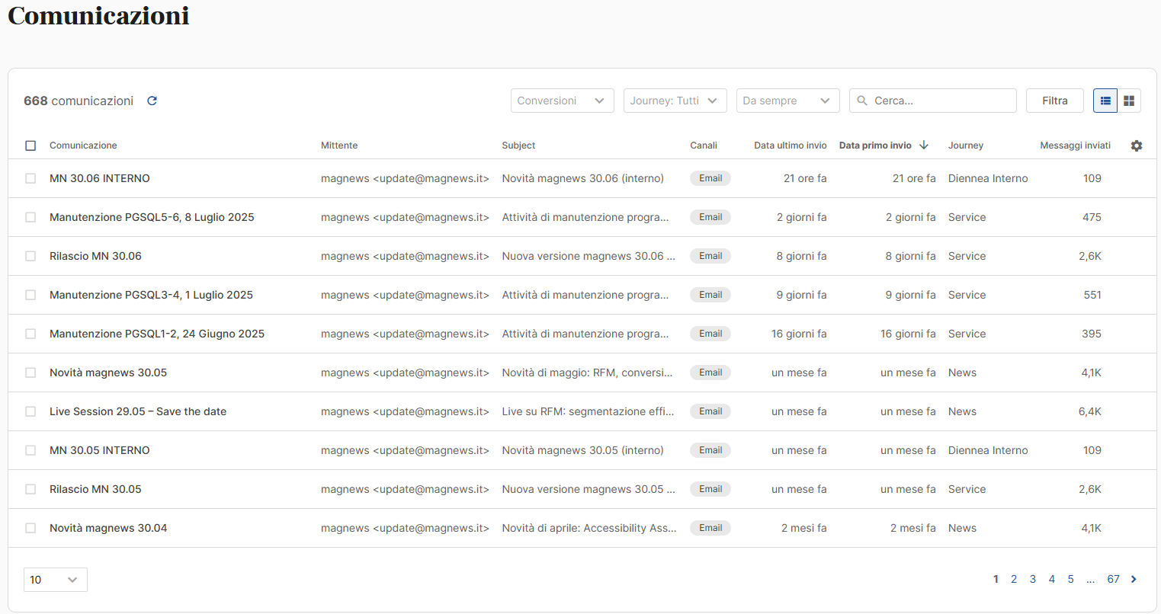Open table column settings gear

pos(1137,146)
